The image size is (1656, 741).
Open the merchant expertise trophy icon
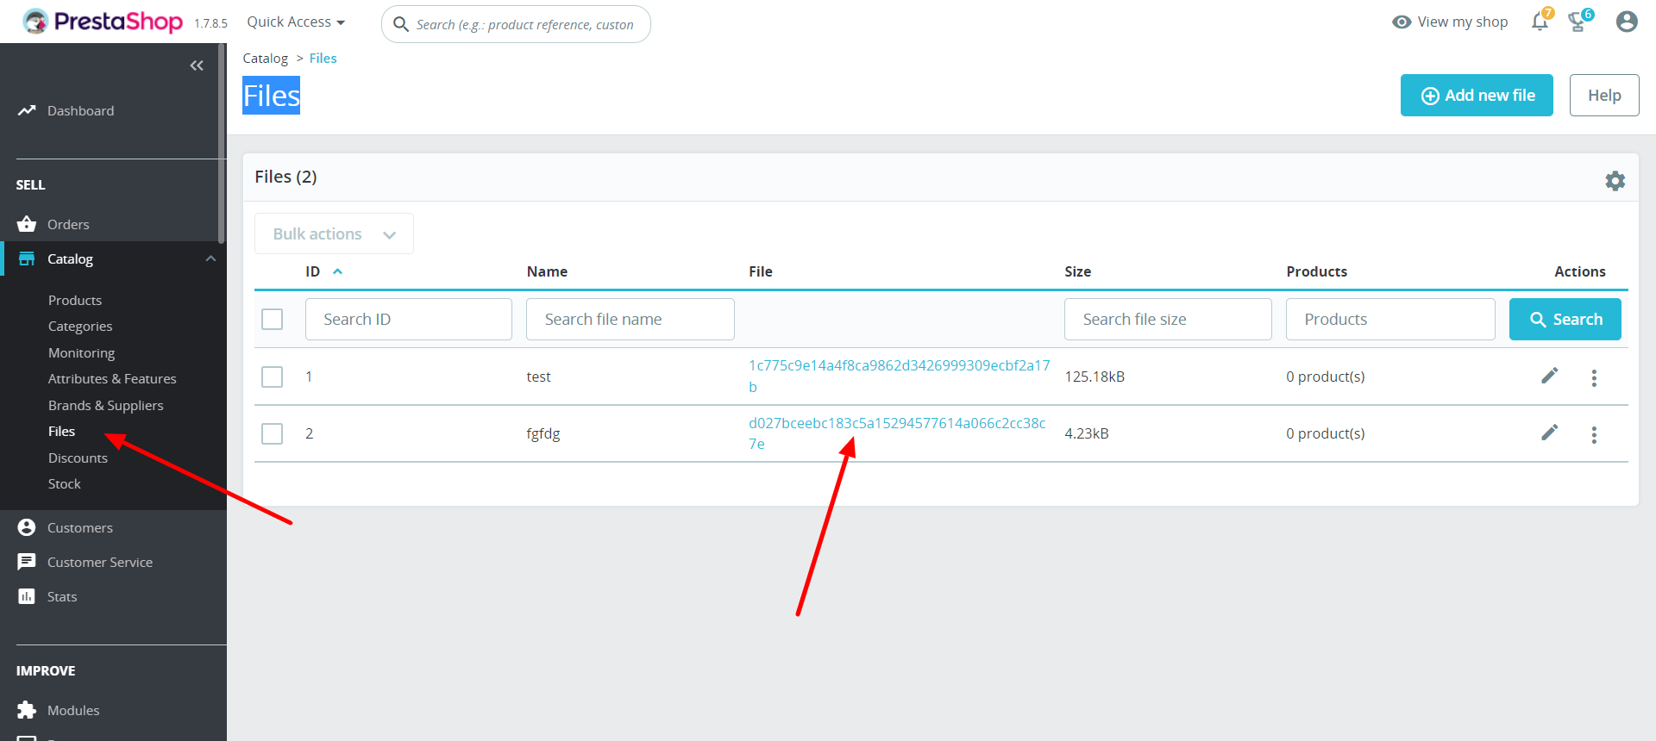pos(1578,22)
